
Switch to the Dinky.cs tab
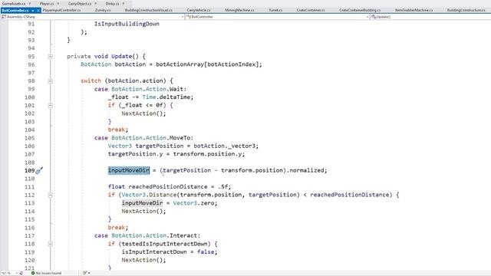coord(112,3)
